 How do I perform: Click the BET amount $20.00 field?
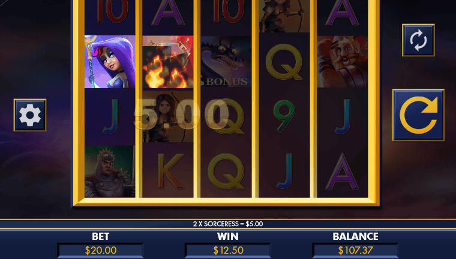[x=101, y=250]
